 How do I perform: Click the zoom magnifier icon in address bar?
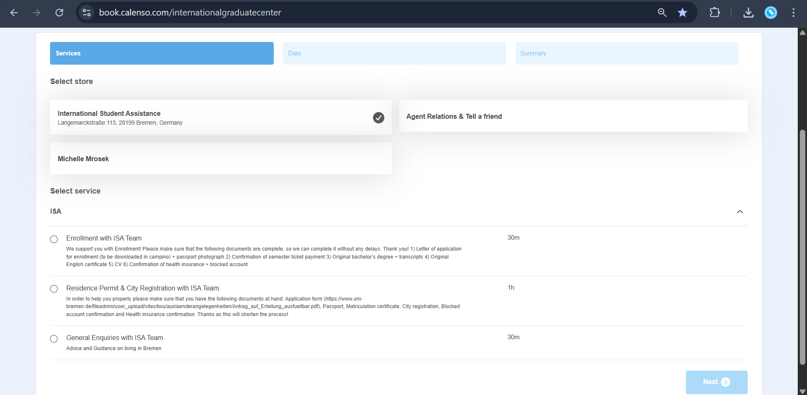[662, 13]
